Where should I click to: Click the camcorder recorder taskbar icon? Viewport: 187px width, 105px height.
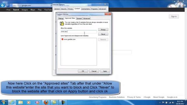click(63, 102)
